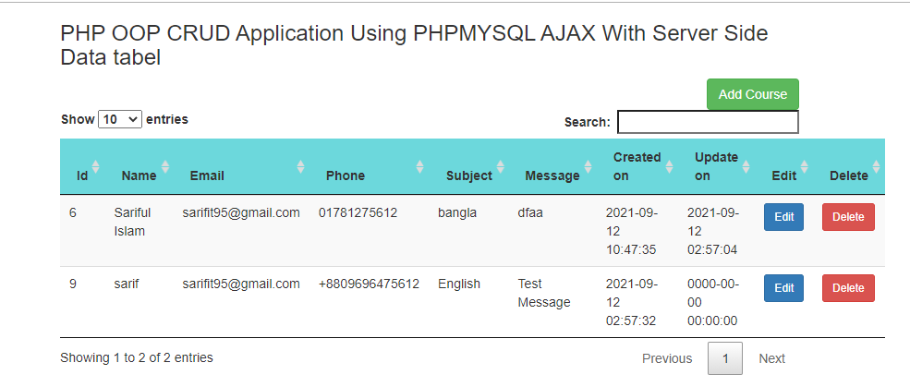Focus the Search input field

(707, 122)
